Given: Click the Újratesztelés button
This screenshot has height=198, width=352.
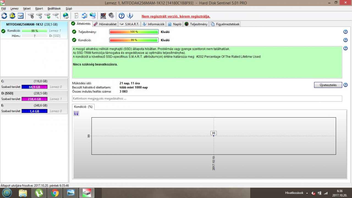Looking at the screenshot, I should (x=328, y=85).
